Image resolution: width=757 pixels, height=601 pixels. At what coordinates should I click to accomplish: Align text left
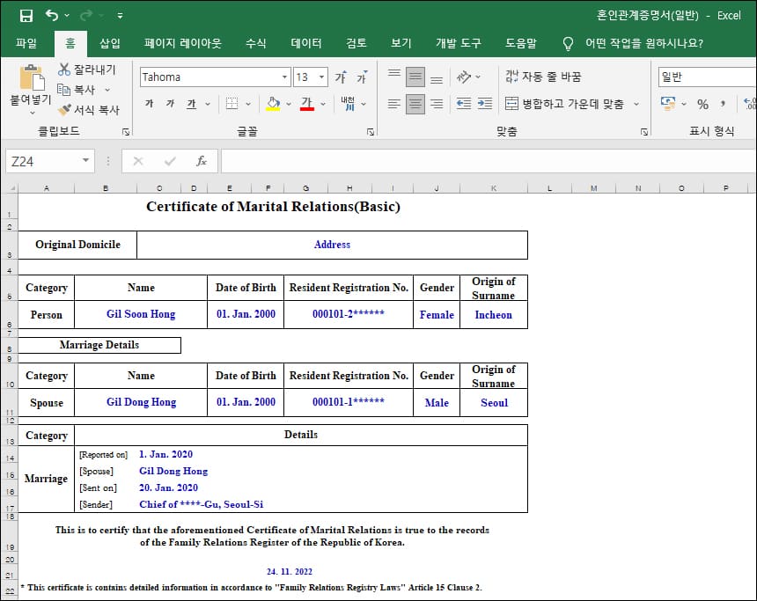point(394,104)
